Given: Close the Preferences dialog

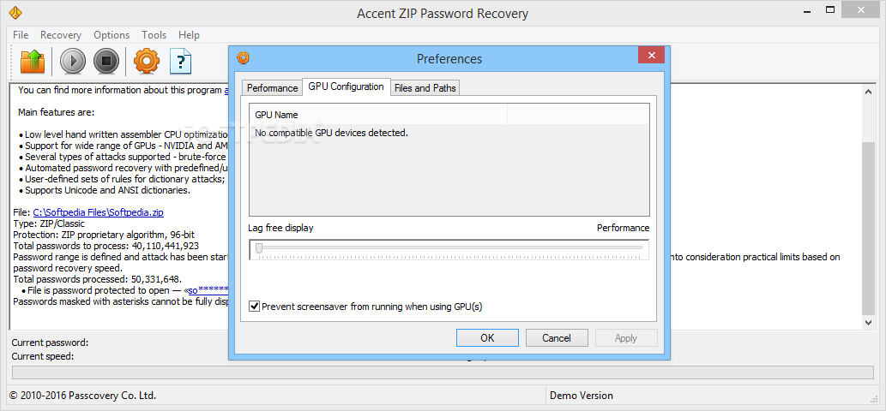Looking at the screenshot, I should pos(651,56).
